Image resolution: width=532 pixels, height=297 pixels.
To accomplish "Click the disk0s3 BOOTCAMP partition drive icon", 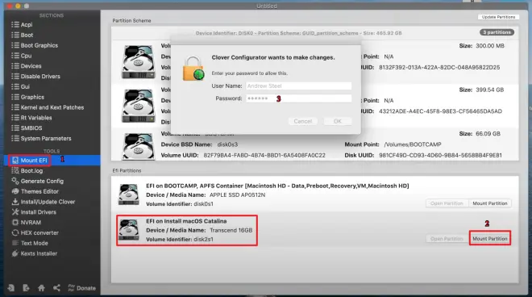I will pyautogui.click(x=138, y=146).
